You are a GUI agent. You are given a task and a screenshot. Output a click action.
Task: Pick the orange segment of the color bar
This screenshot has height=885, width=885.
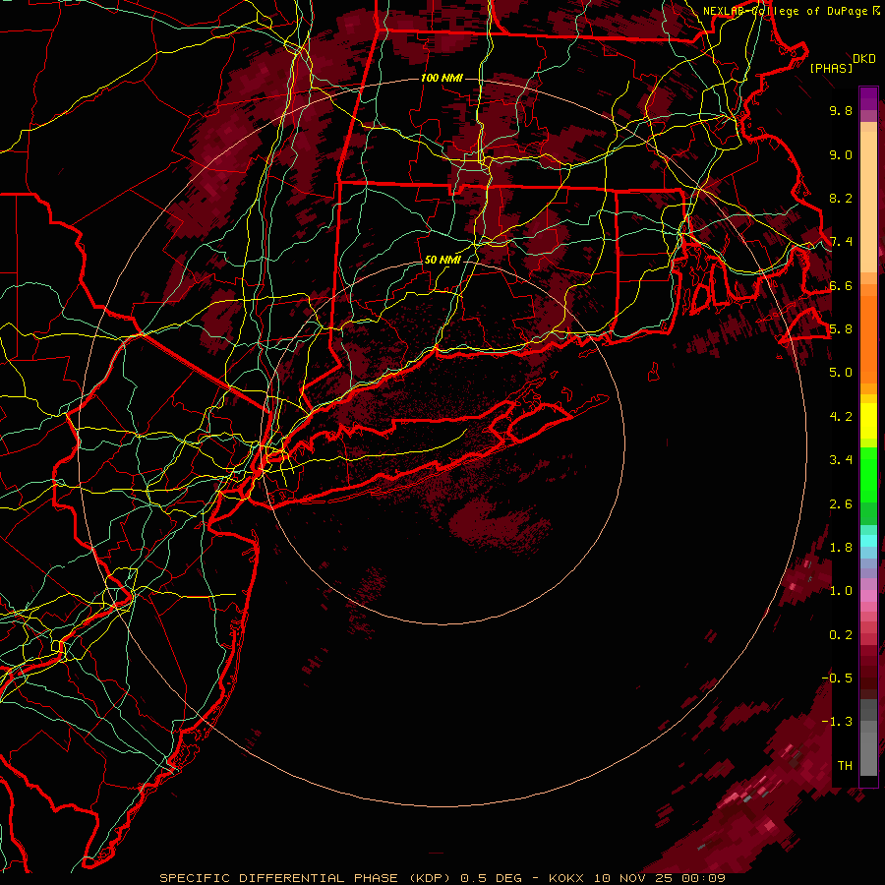pyautogui.click(x=868, y=338)
